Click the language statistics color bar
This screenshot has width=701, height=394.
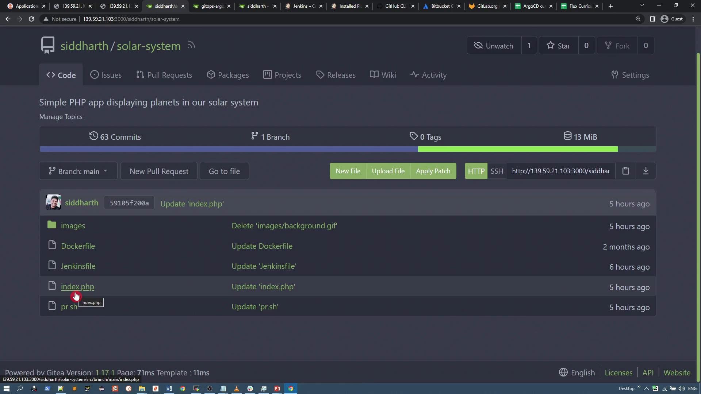348,149
